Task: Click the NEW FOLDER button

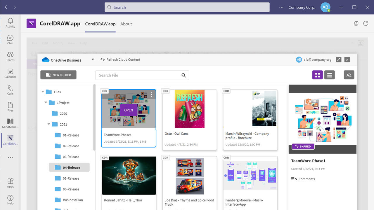Action: [x=58, y=75]
